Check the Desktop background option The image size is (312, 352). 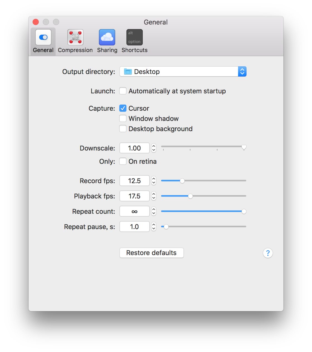(123, 129)
